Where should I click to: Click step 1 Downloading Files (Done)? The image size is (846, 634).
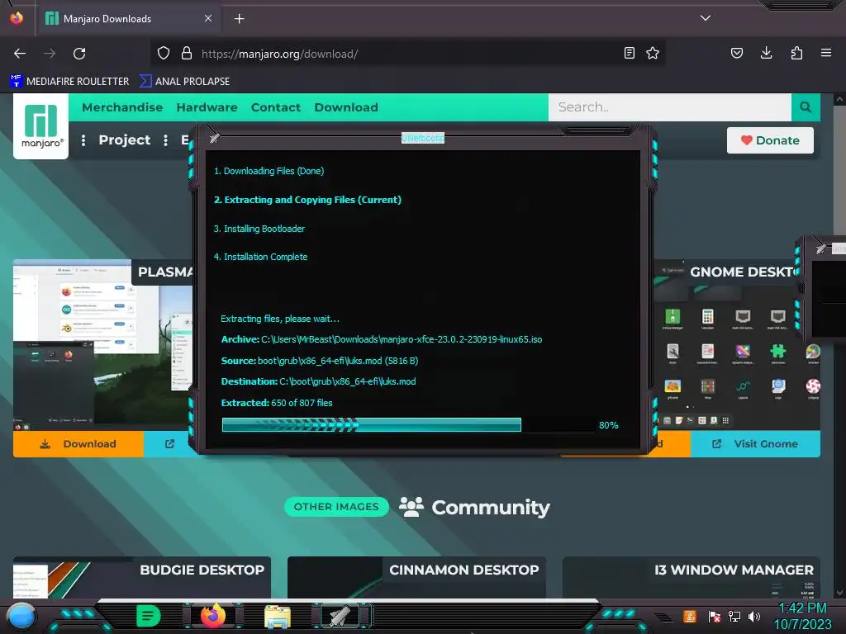click(269, 171)
